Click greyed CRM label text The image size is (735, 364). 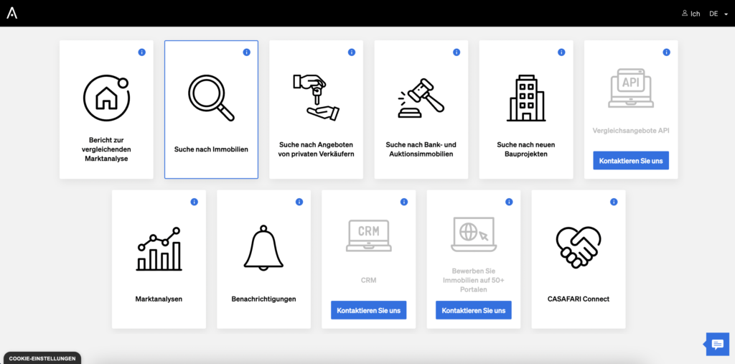pos(369,281)
